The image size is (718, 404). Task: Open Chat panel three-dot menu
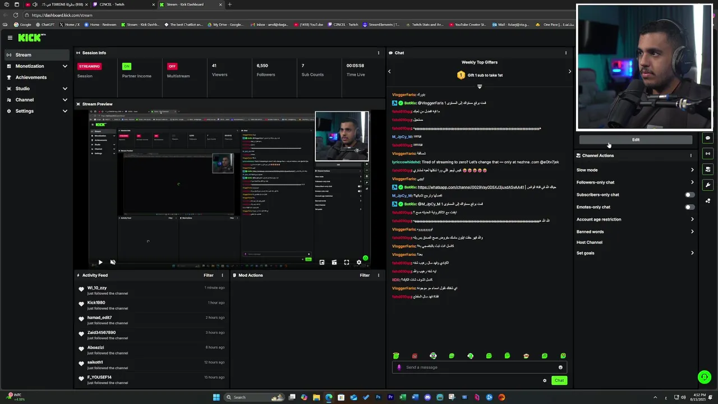tap(565, 53)
